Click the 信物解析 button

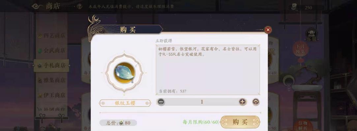[x=302, y=125]
